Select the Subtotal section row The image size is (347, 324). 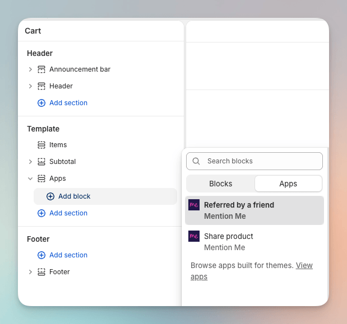pos(62,162)
